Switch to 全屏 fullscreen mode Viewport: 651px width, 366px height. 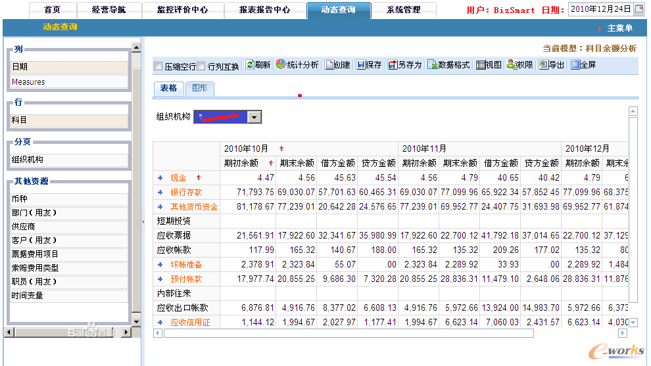pyautogui.click(x=575, y=65)
